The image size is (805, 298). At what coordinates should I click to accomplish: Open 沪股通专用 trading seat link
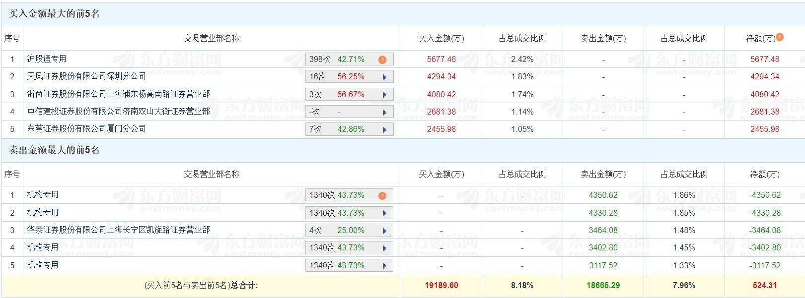pos(47,59)
